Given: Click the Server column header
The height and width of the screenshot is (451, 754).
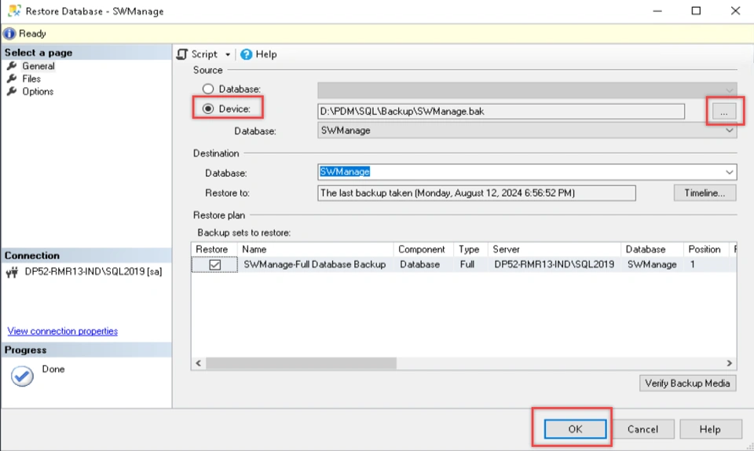Looking at the screenshot, I should coord(554,250).
